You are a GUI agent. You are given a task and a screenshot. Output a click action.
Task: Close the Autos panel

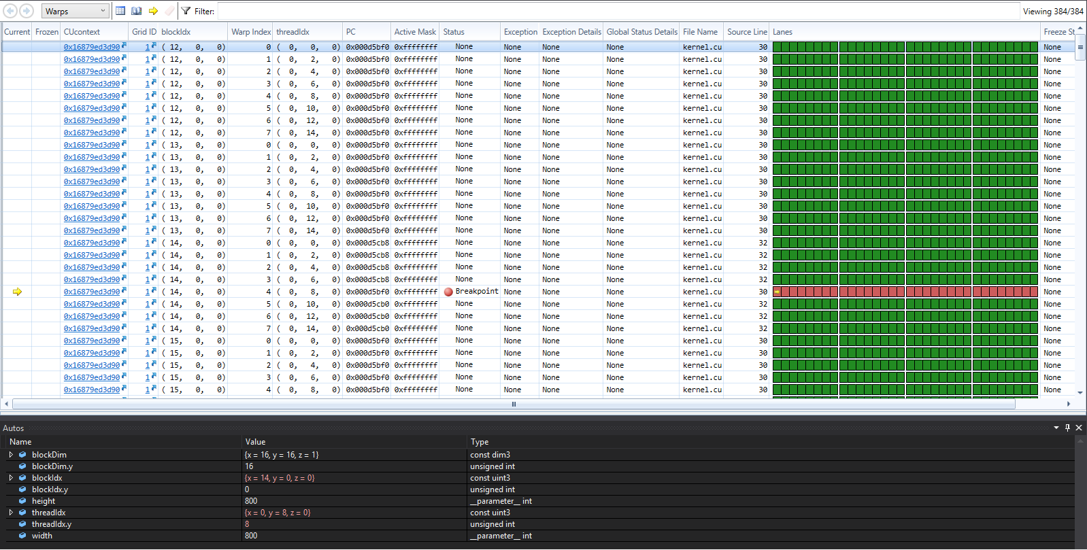pos(1079,428)
